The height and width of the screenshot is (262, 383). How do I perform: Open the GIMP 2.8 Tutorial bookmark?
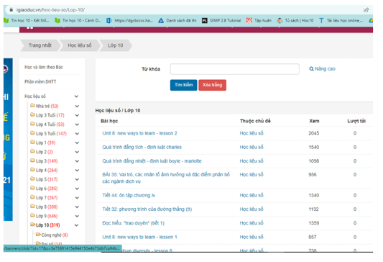point(221,21)
